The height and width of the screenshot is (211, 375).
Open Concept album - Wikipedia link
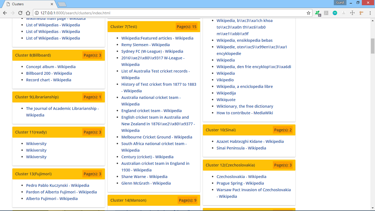[51, 67]
